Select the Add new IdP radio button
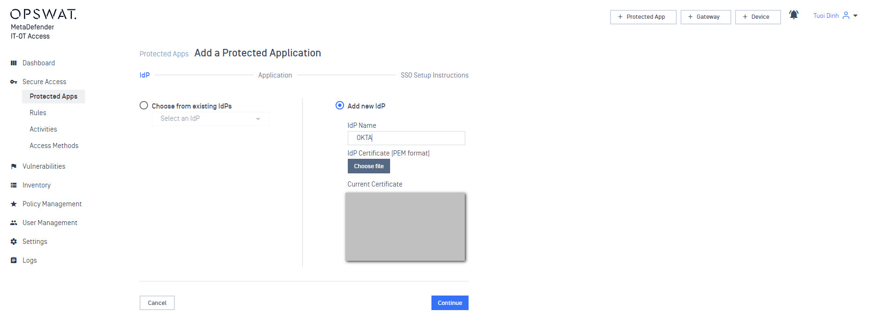 click(340, 106)
